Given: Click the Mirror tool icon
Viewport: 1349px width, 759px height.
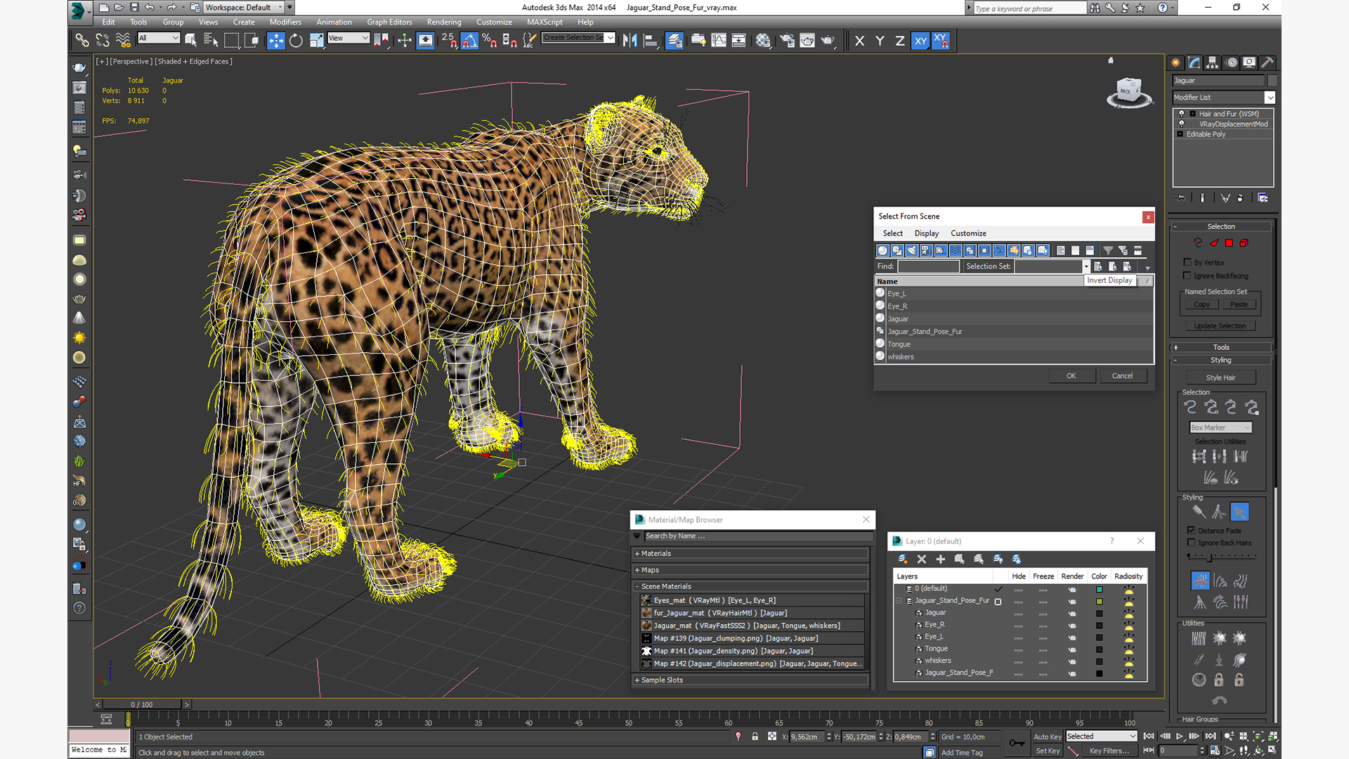Looking at the screenshot, I should [x=630, y=41].
